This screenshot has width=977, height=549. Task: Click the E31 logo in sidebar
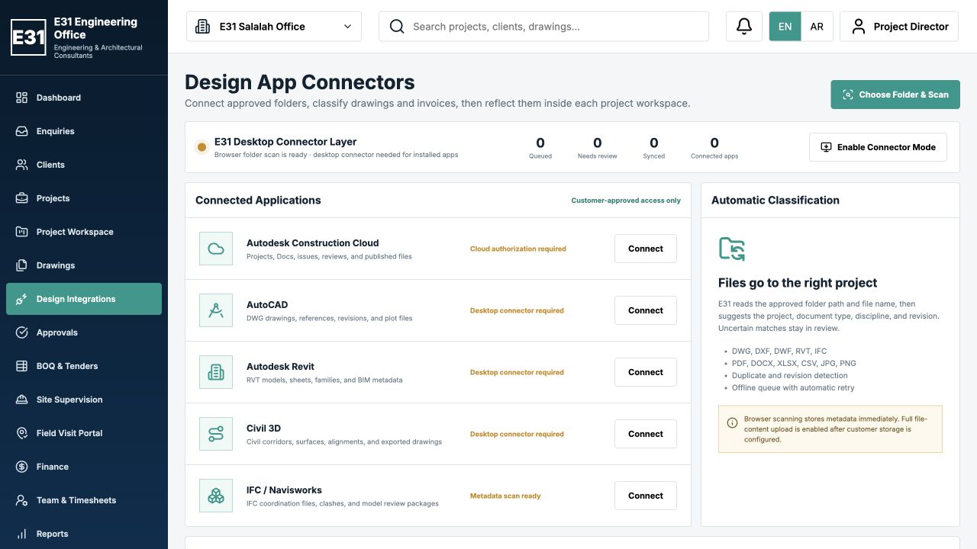(28, 37)
